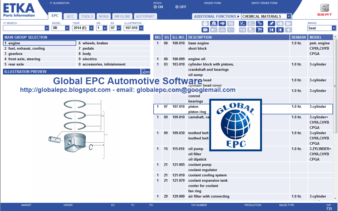Click the pushpin icon

coord(272,24)
